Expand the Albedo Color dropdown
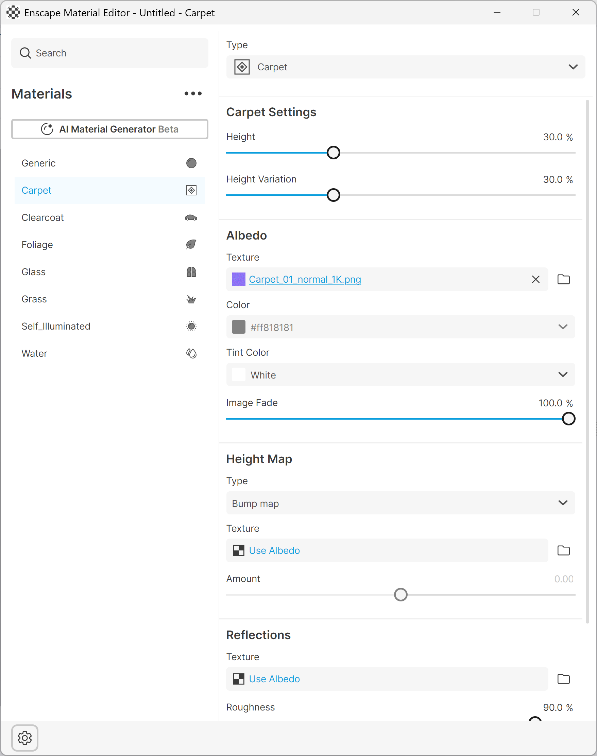This screenshot has width=597, height=756. [x=400, y=327]
